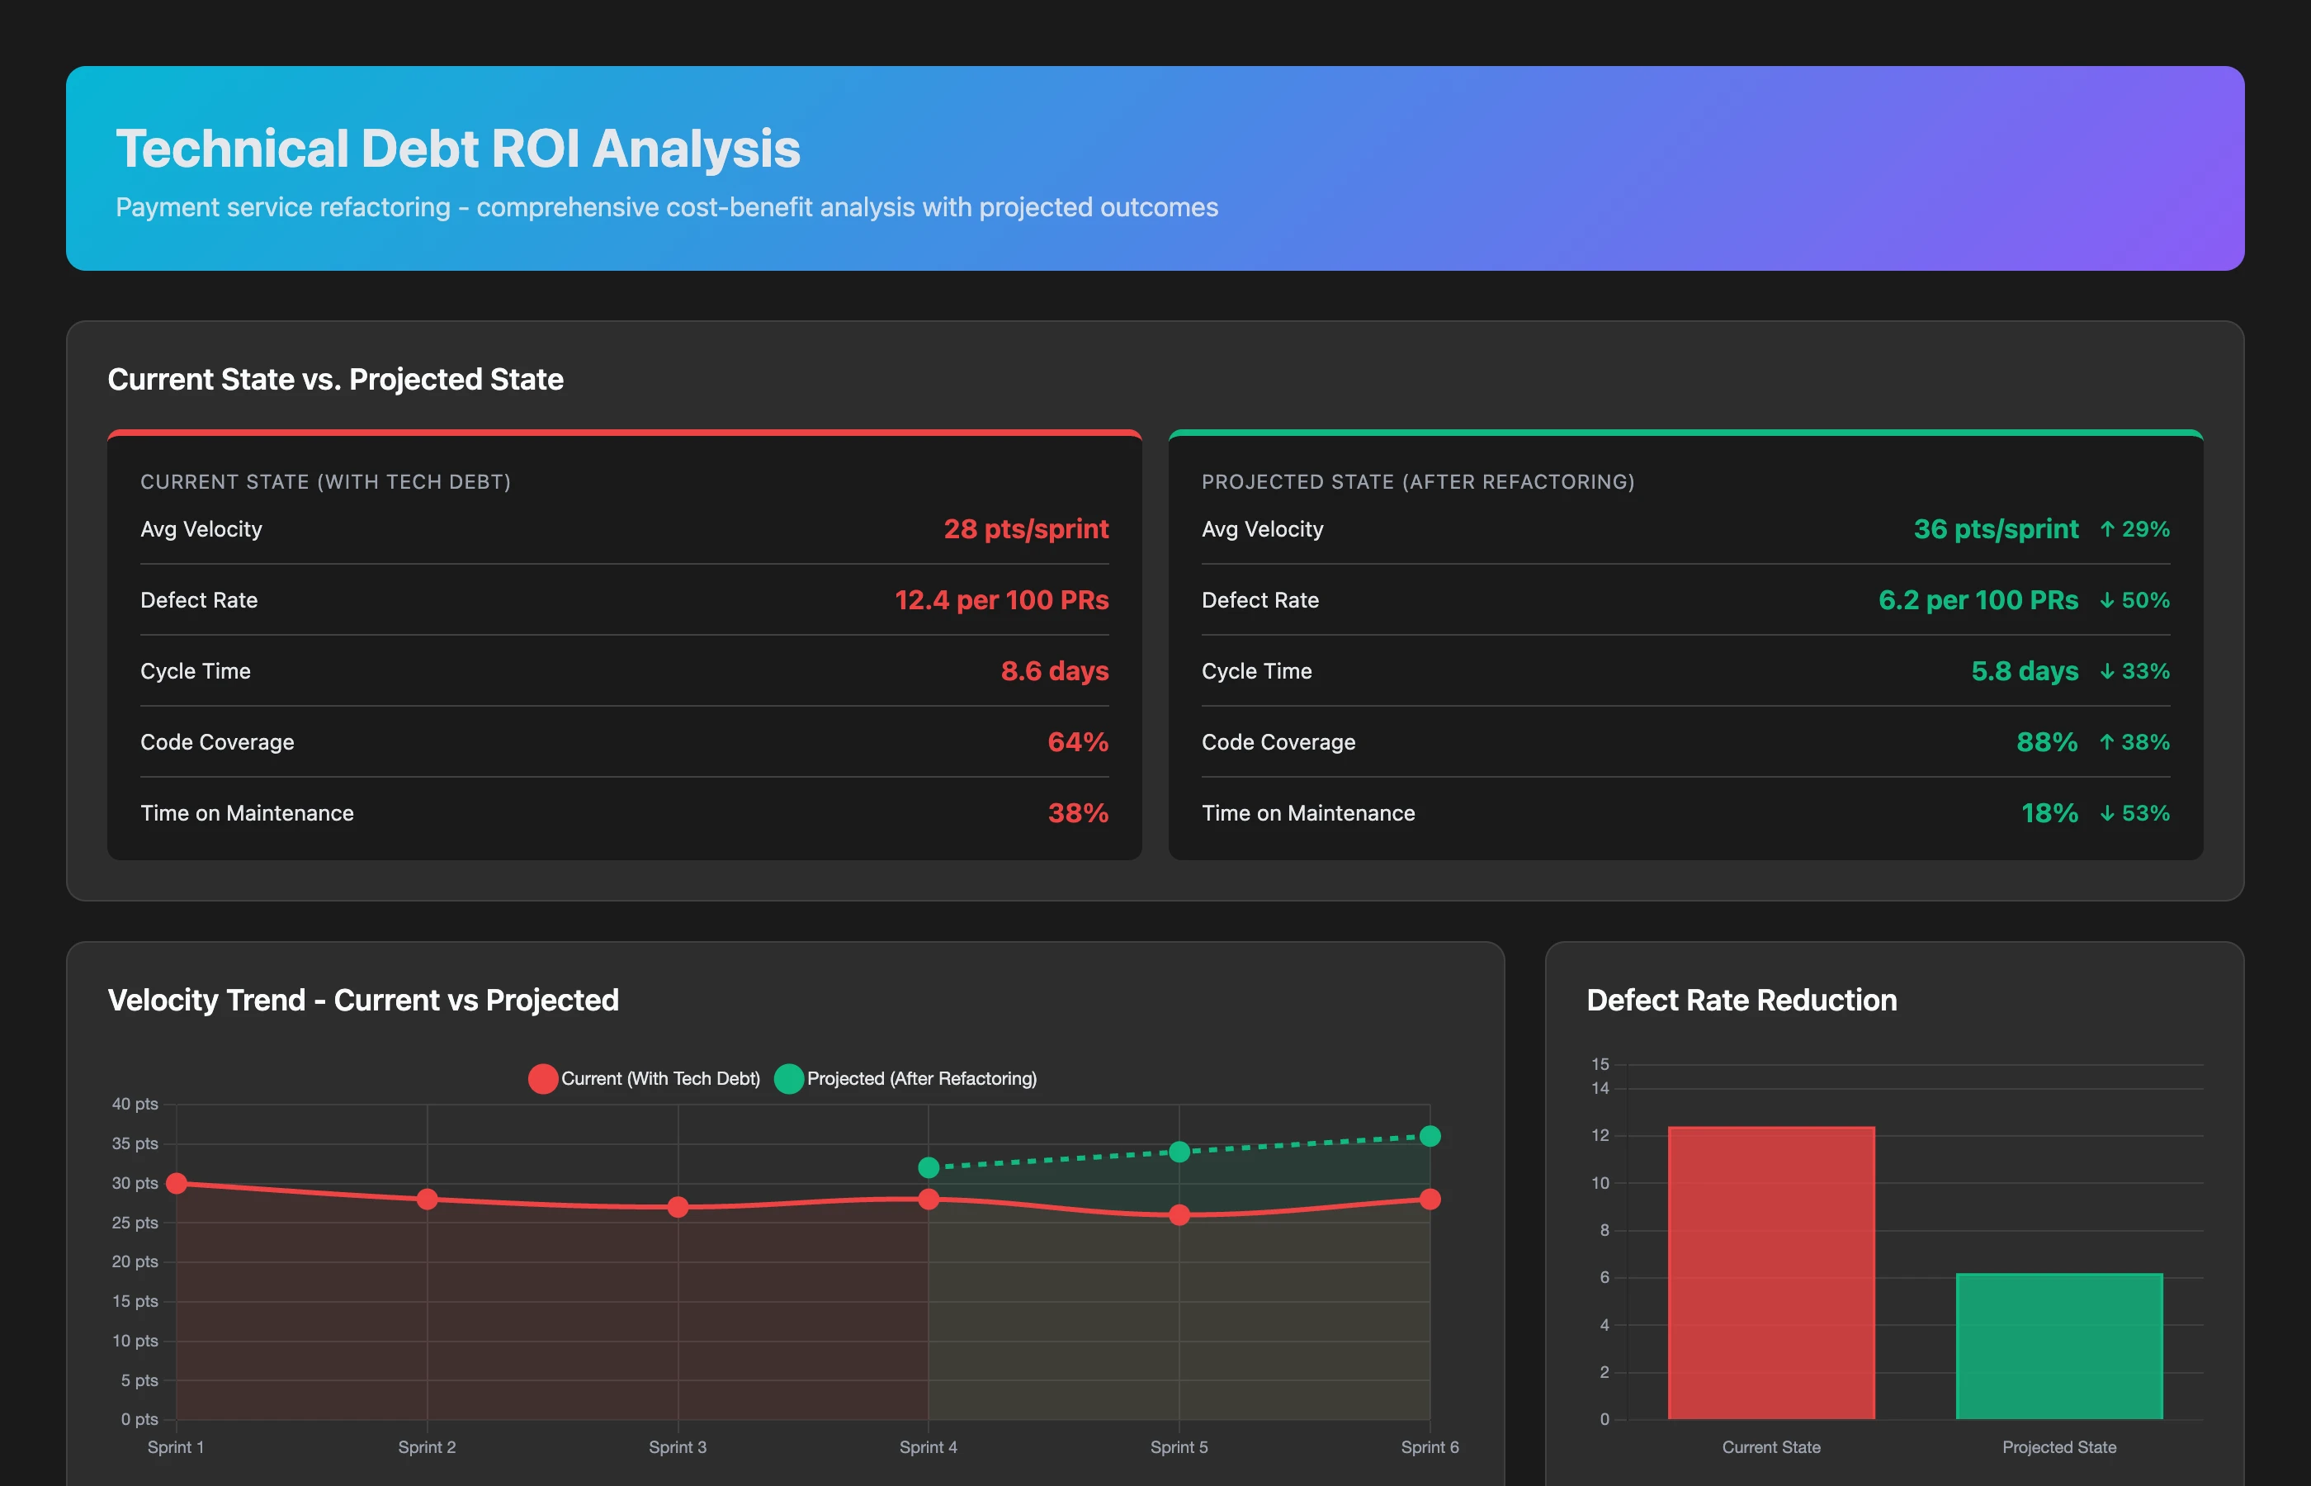The width and height of the screenshot is (2311, 1486).
Task: Click the Projected State bar chart axis label
Action: [x=2059, y=1447]
